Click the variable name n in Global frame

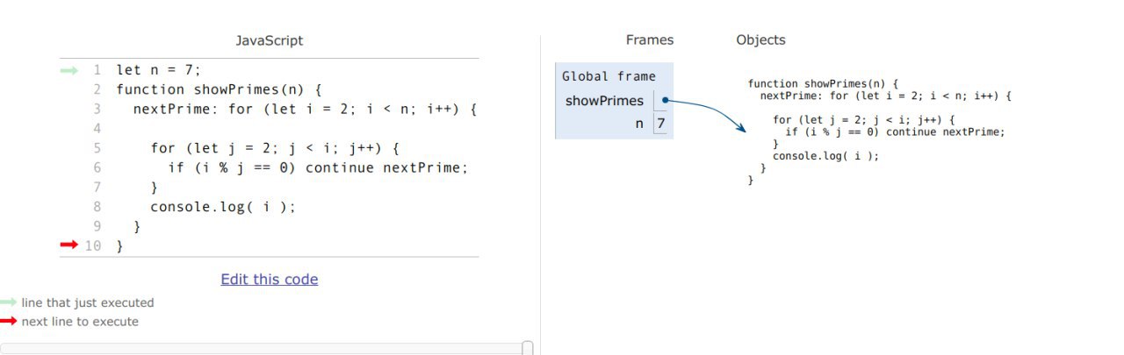(x=639, y=124)
